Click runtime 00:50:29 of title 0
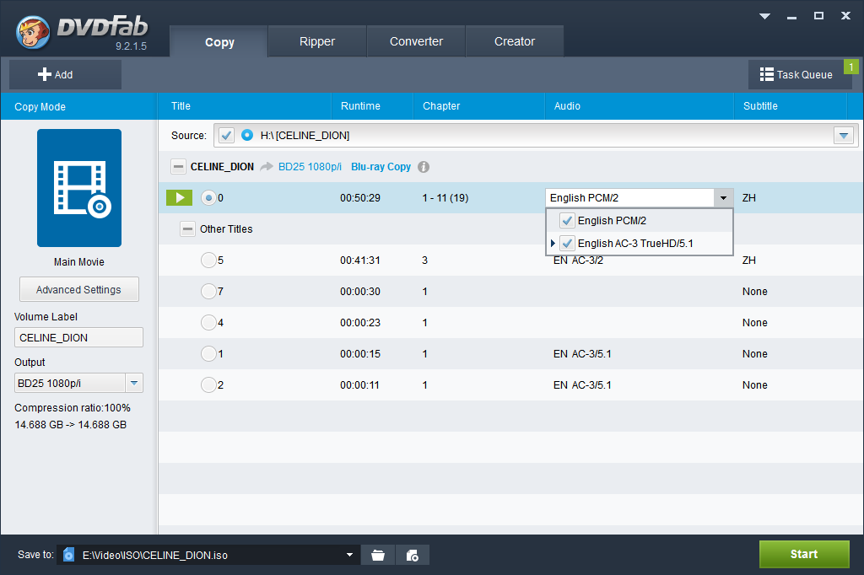 pos(359,198)
